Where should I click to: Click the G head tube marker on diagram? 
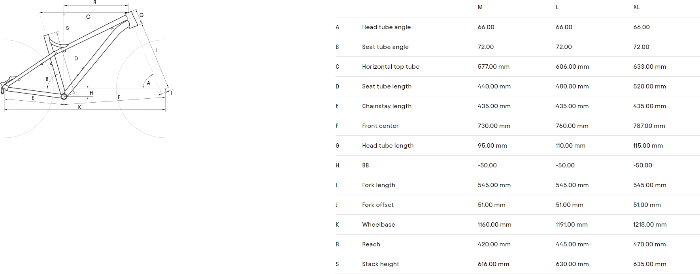click(x=142, y=15)
